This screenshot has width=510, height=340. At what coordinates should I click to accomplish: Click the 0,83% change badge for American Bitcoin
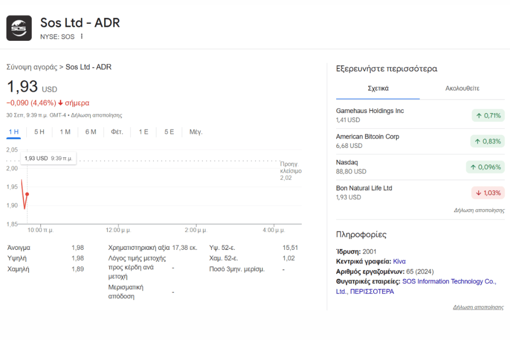click(x=487, y=141)
